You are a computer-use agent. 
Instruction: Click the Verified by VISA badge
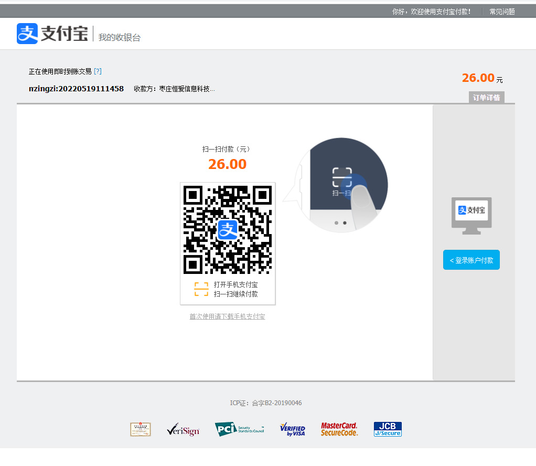tap(292, 429)
